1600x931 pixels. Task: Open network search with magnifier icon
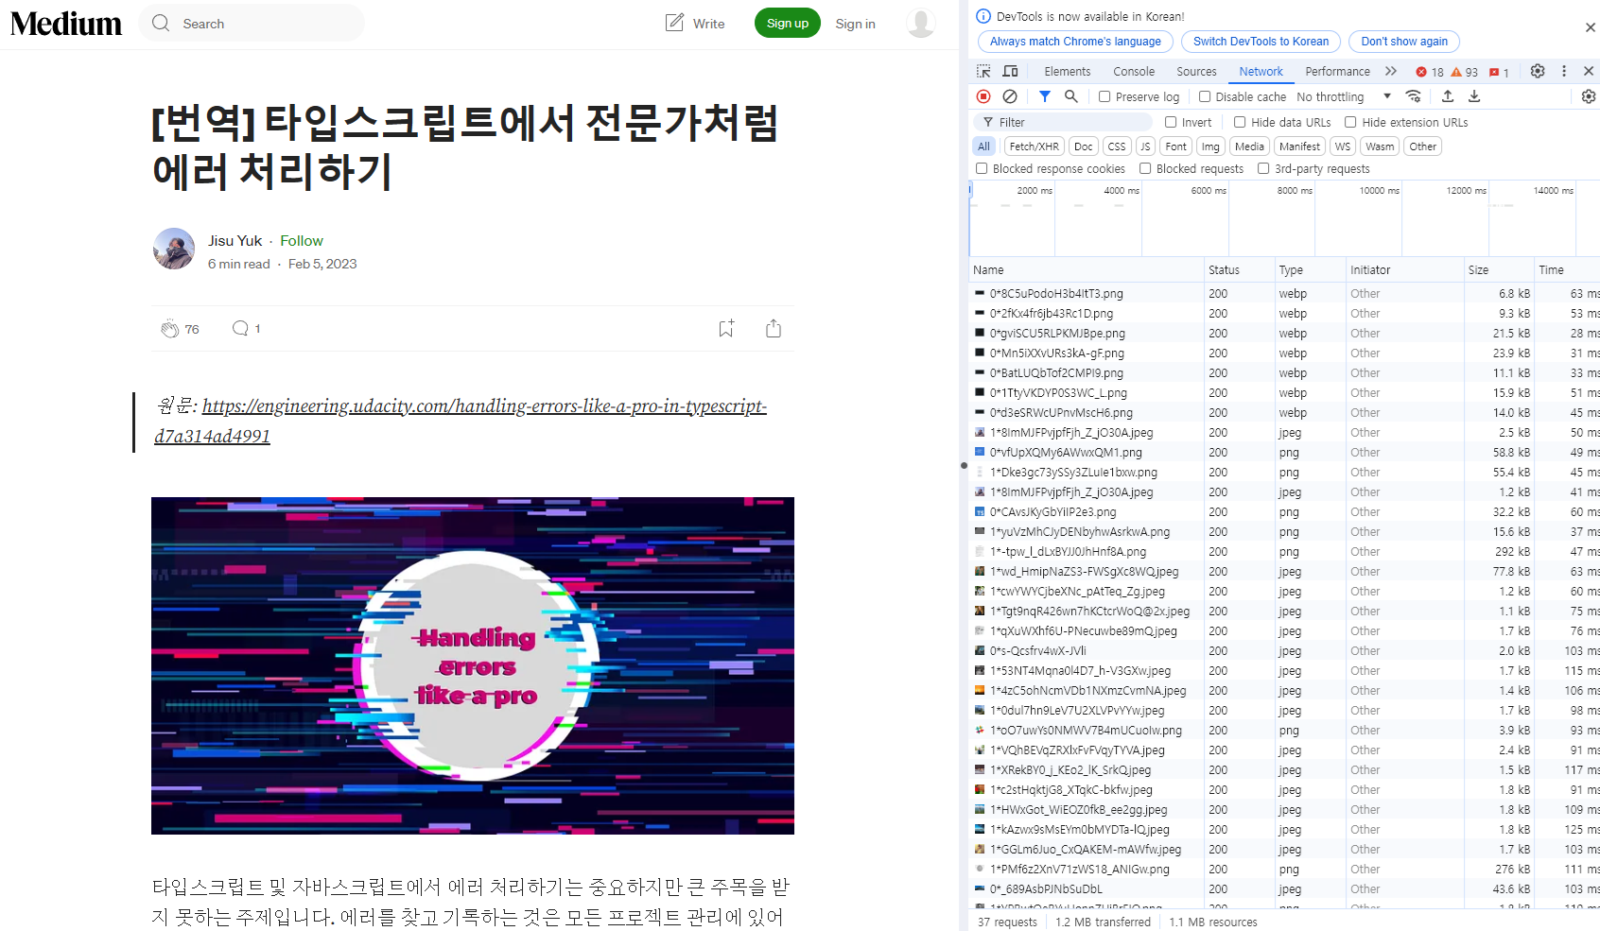coord(1071,96)
